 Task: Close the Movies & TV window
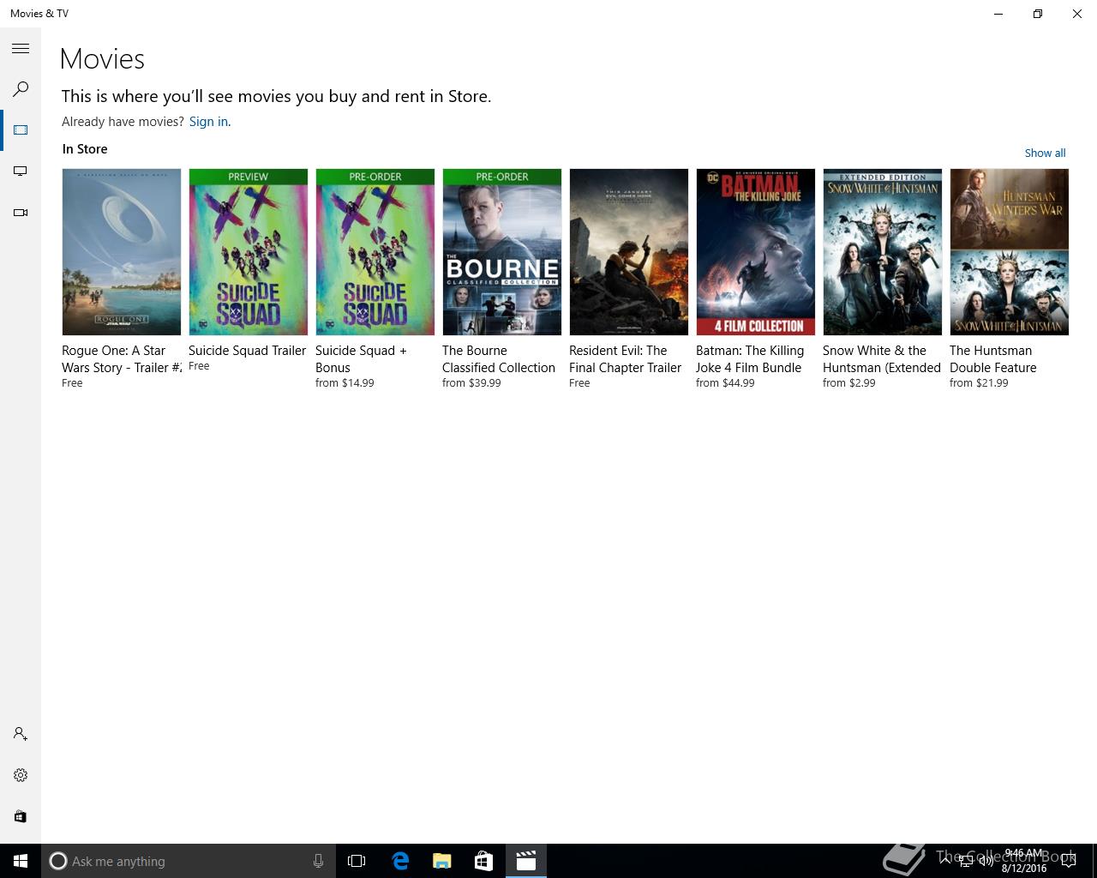click(1077, 14)
